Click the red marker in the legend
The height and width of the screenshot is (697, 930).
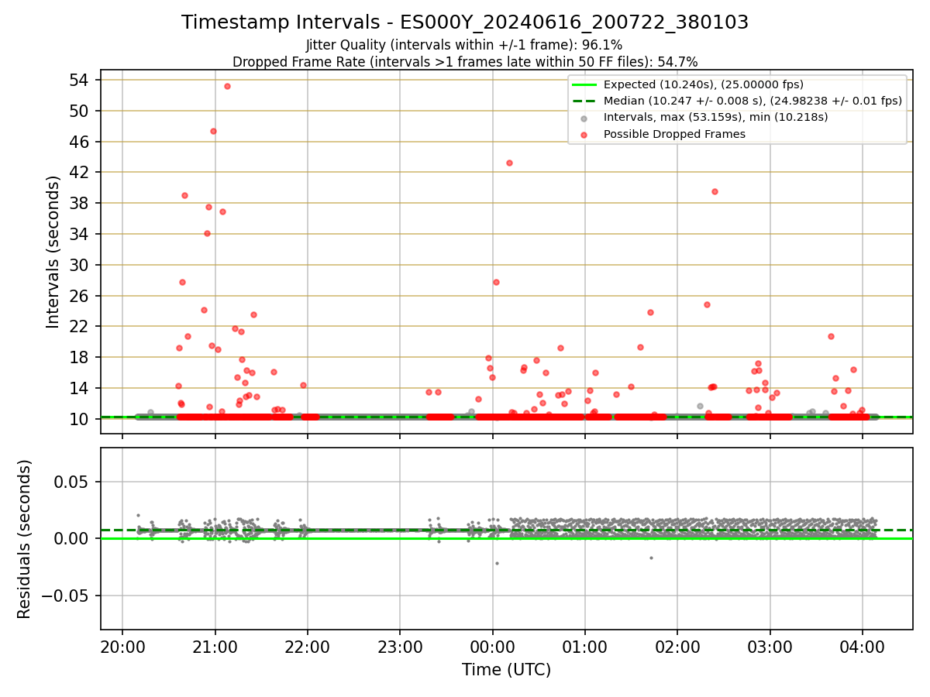click(584, 134)
